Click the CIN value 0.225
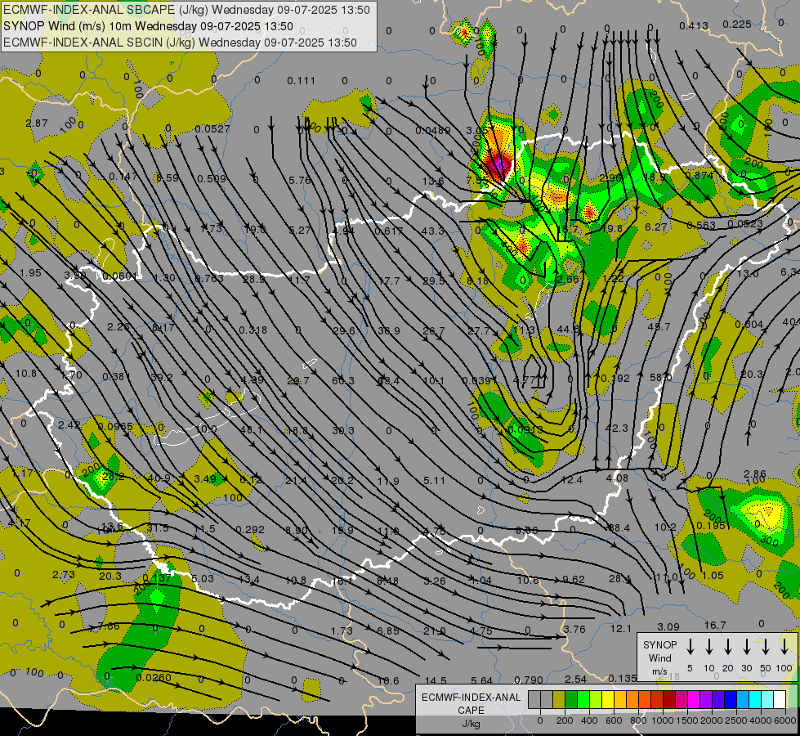This screenshot has width=800, height=736. pos(737,24)
